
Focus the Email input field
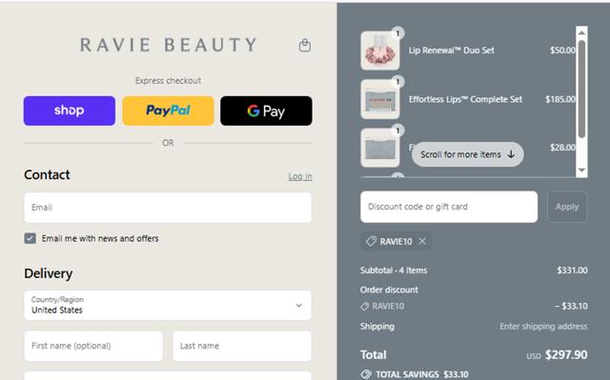pyautogui.click(x=168, y=208)
